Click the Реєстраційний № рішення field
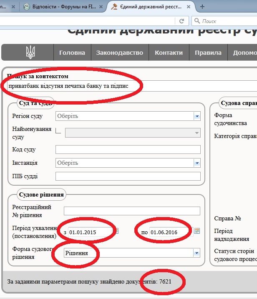 pyautogui.click(x=132, y=211)
